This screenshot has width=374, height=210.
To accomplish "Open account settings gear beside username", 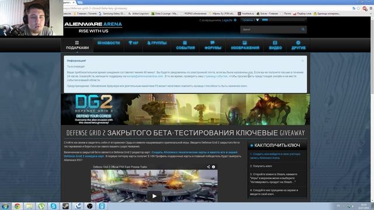I will click(235, 20).
